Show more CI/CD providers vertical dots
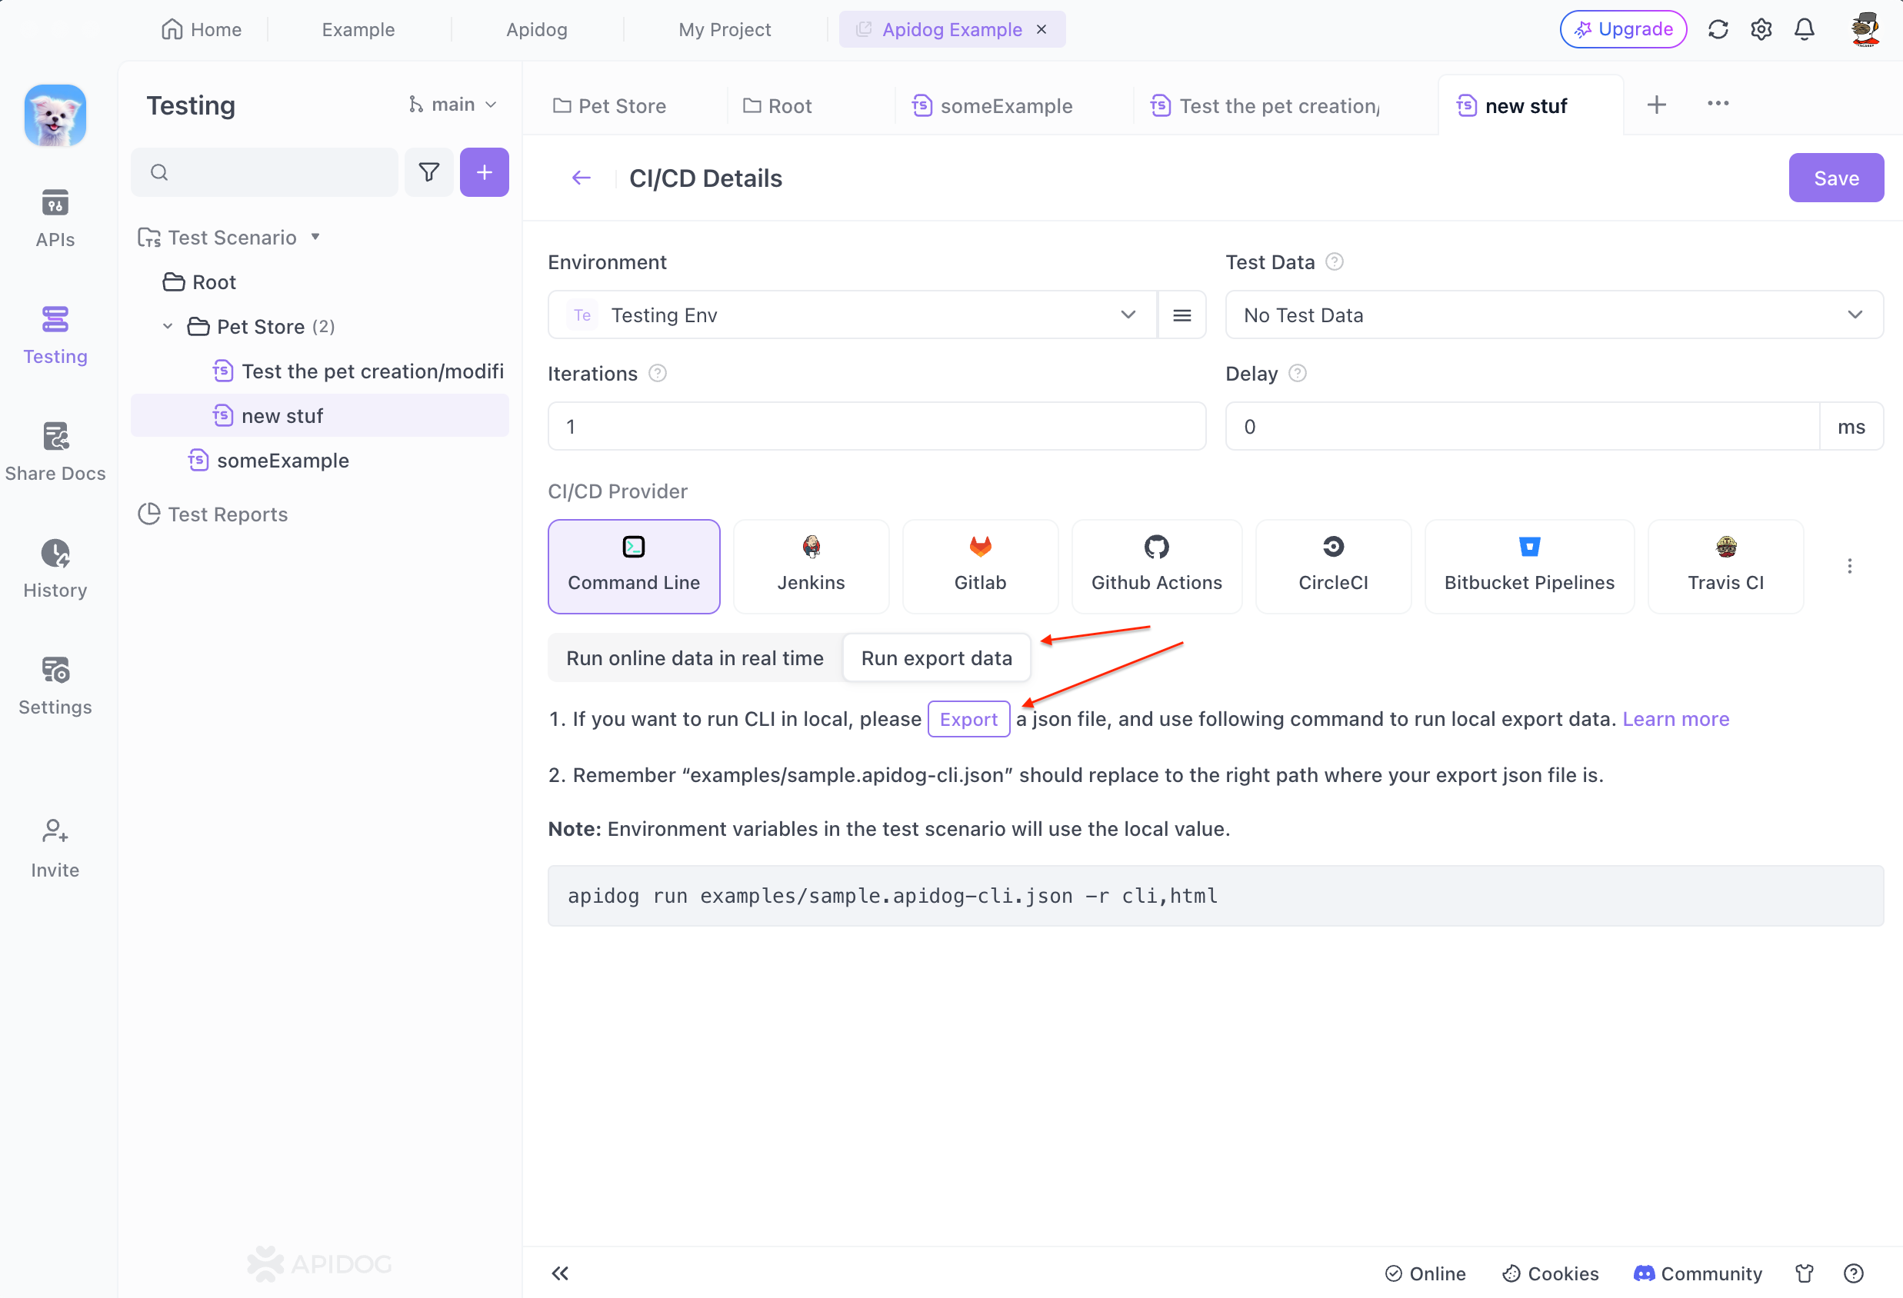1903x1298 pixels. point(1849,567)
